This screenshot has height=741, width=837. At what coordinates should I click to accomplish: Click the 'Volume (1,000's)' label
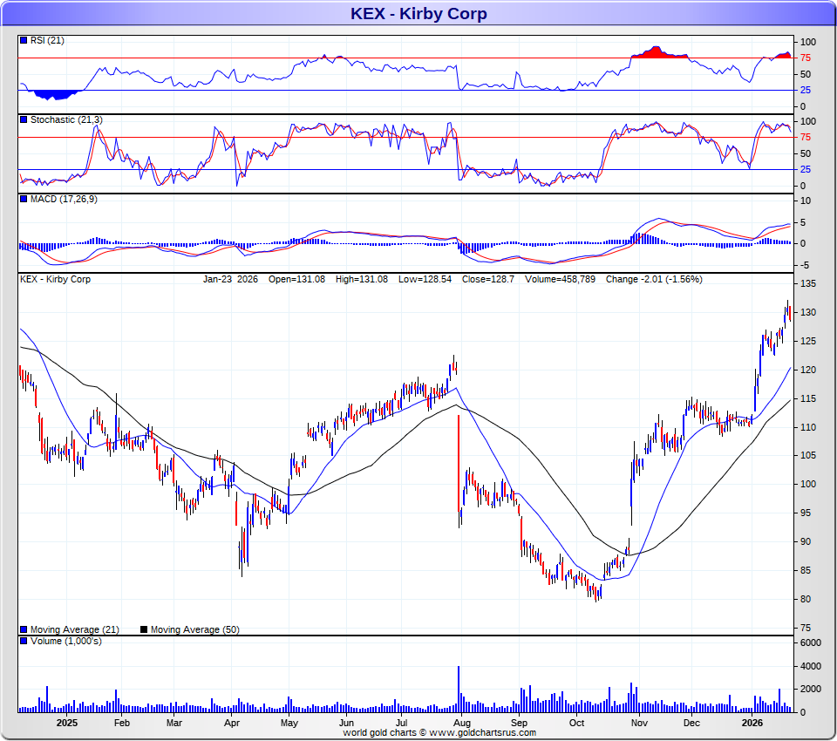tap(65, 641)
